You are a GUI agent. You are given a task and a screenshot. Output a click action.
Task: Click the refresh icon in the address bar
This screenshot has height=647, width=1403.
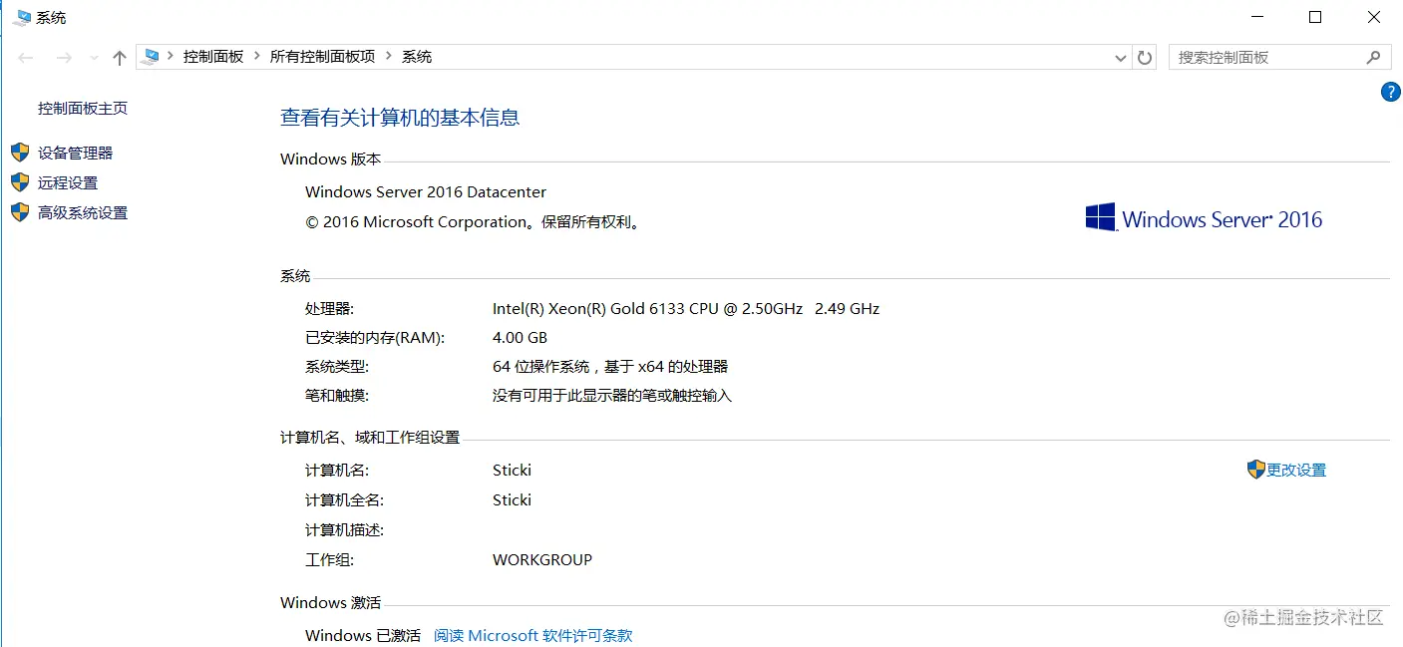pos(1144,57)
